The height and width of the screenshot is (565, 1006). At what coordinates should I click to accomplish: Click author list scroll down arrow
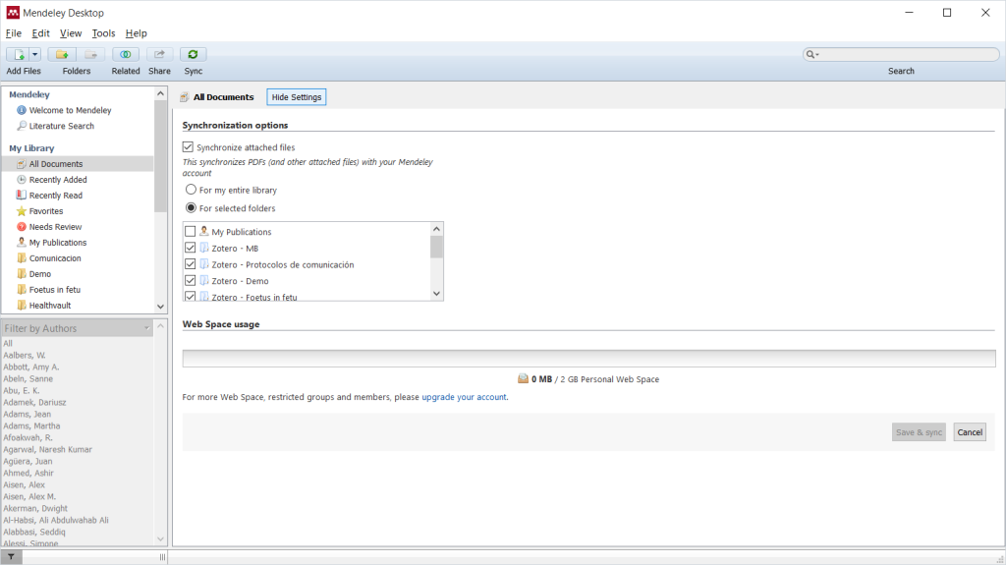[160, 539]
